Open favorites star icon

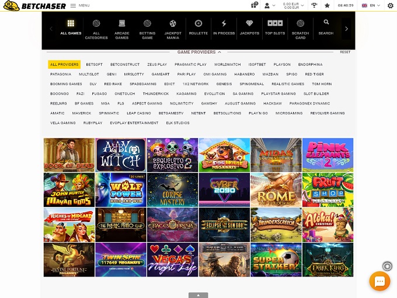click(327, 5)
